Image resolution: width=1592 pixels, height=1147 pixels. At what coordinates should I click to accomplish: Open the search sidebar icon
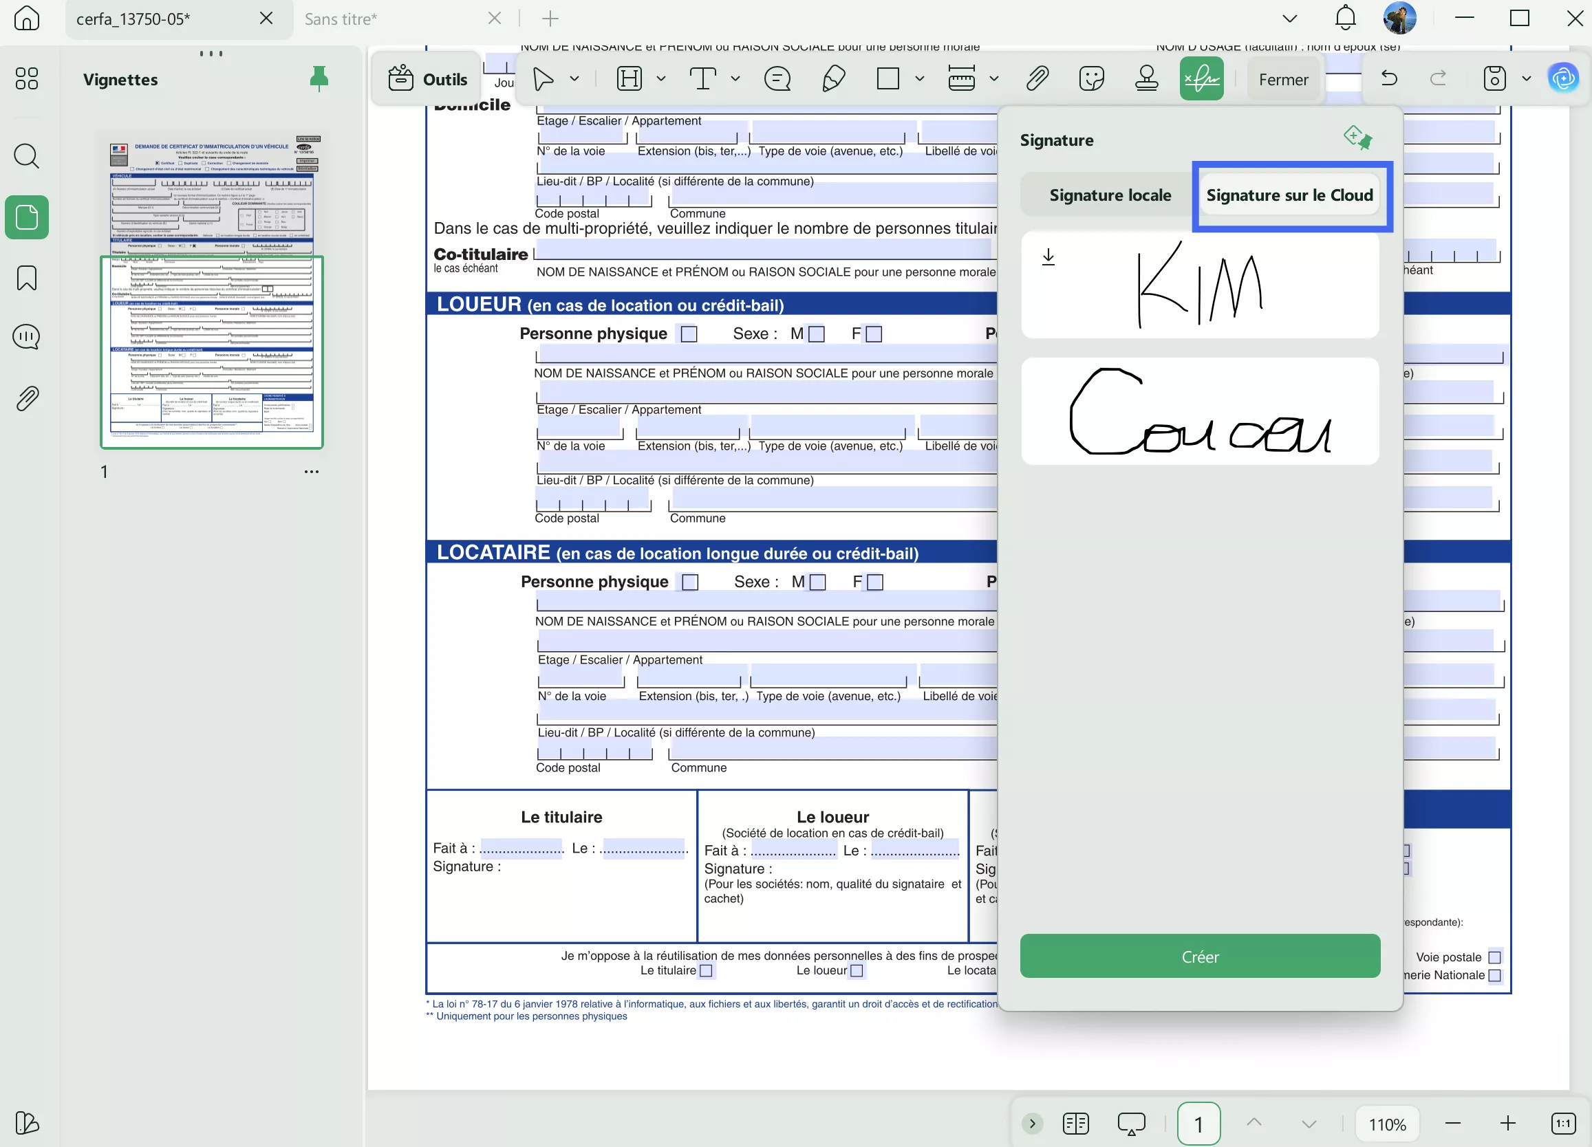(x=27, y=155)
